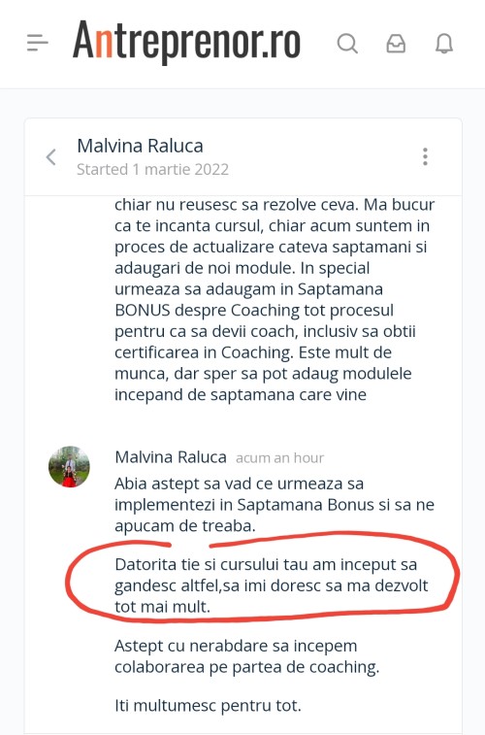The height and width of the screenshot is (735, 485).
Task: Click the conversation title Malvina Raluca
Action: (x=140, y=146)
